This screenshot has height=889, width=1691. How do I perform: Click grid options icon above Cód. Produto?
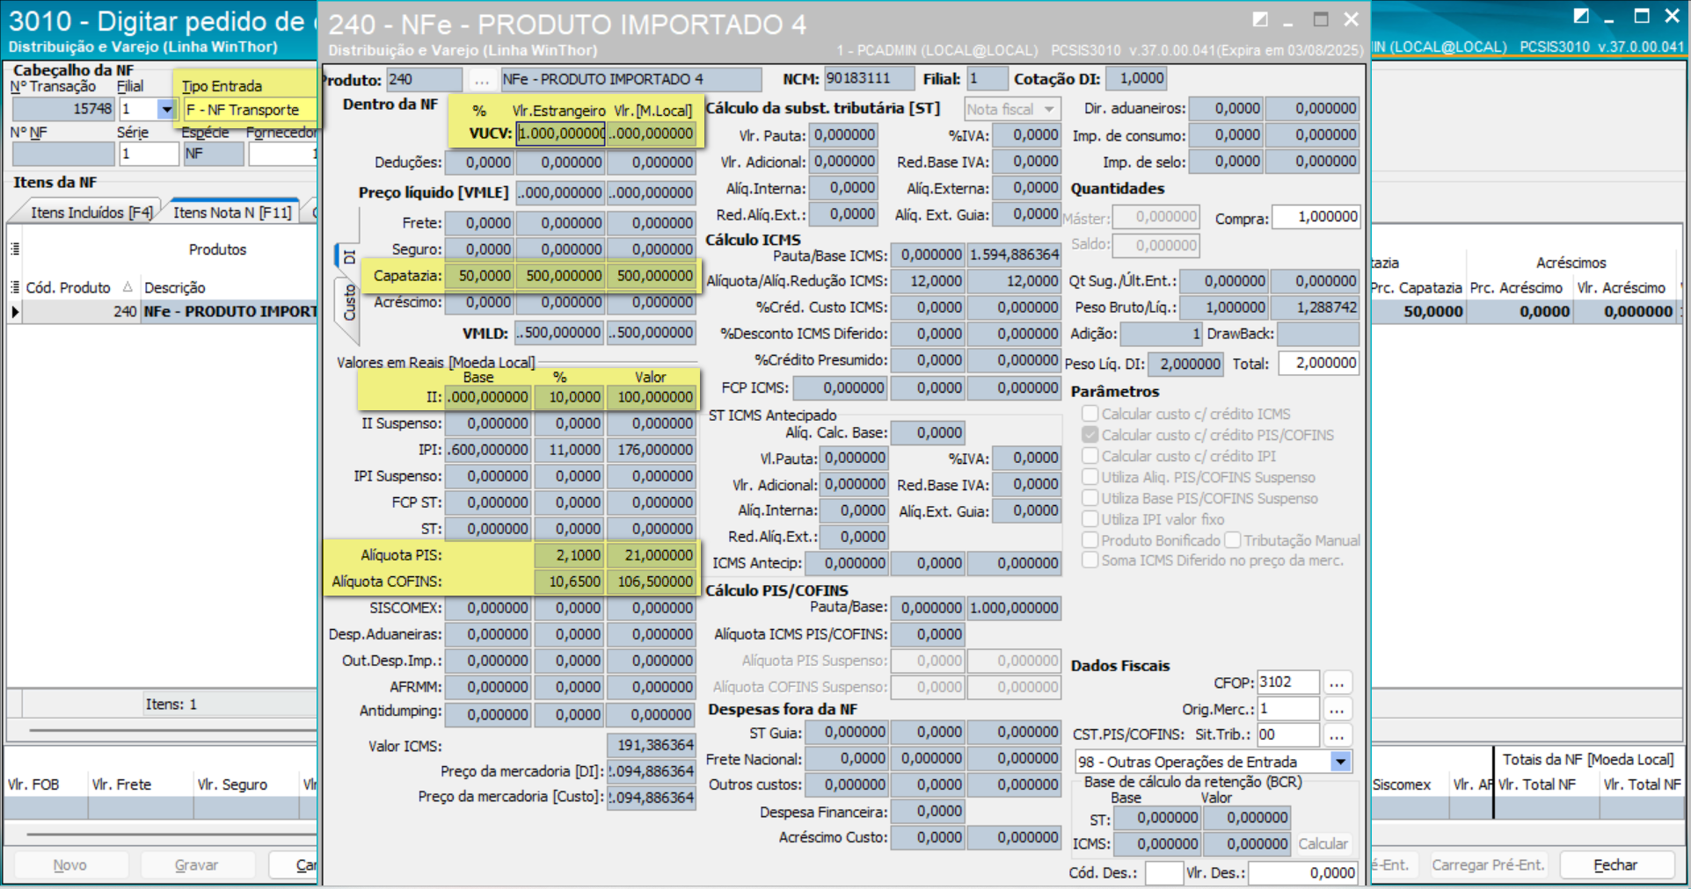pyautogui.click(x=15, y=249)
